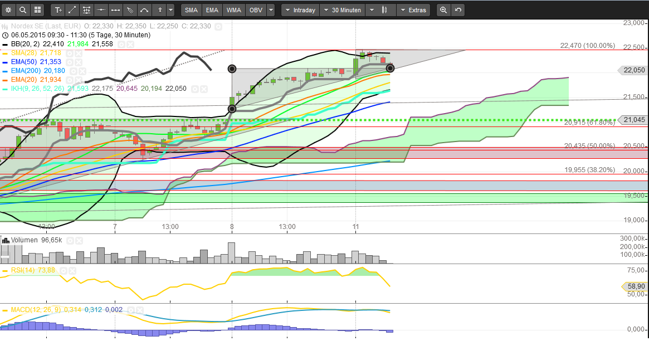Expand more drawing tools dropdown arrow
The width and height of the screenshot is (649, 341).
[x=170, y=10]
